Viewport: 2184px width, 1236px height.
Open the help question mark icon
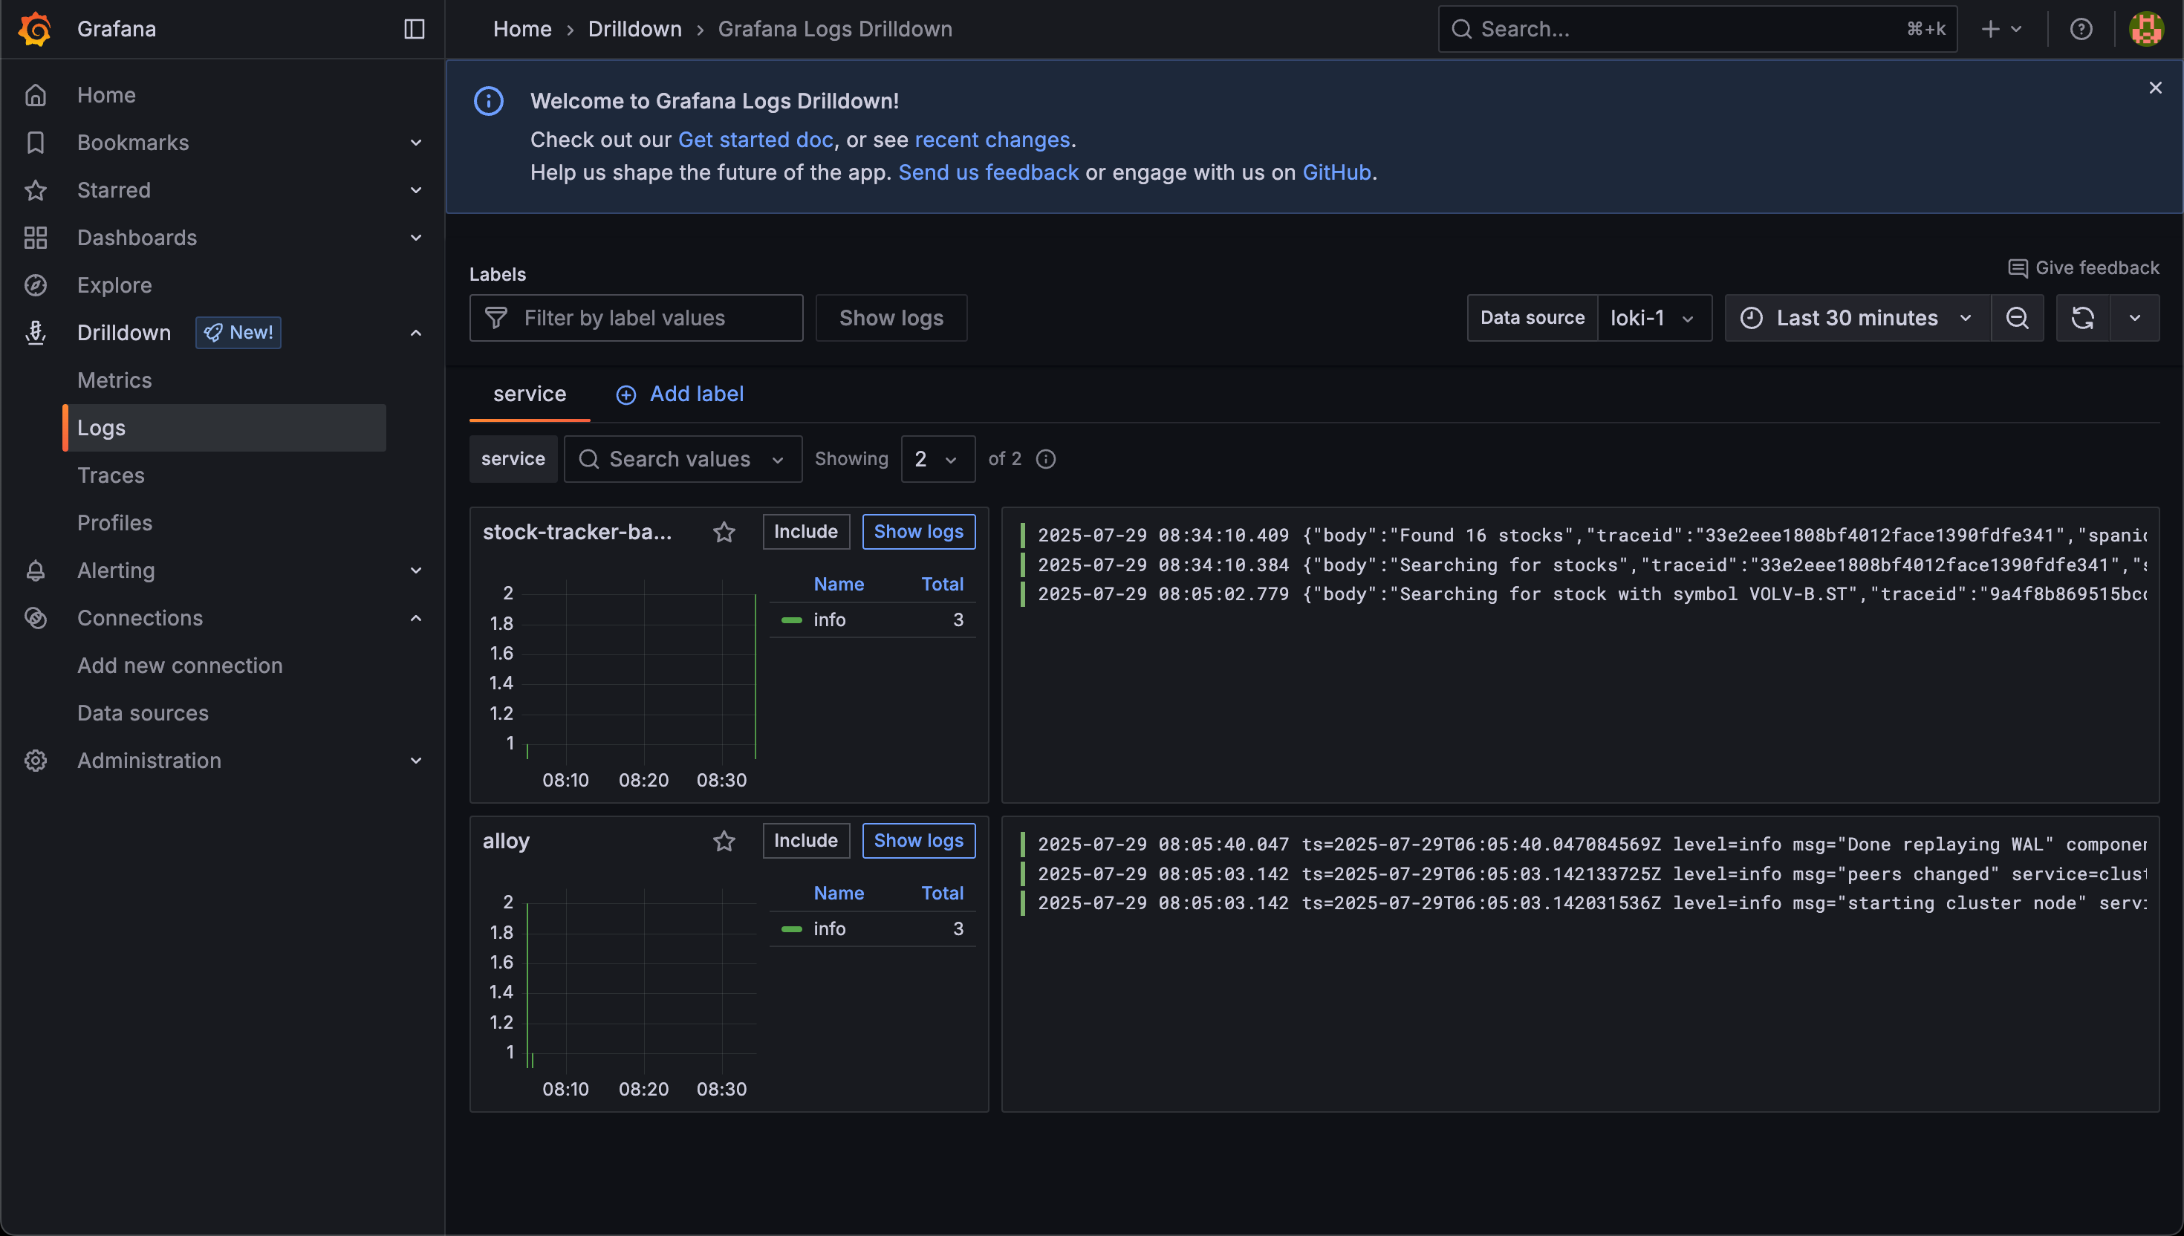click(x=2081, y=29)
